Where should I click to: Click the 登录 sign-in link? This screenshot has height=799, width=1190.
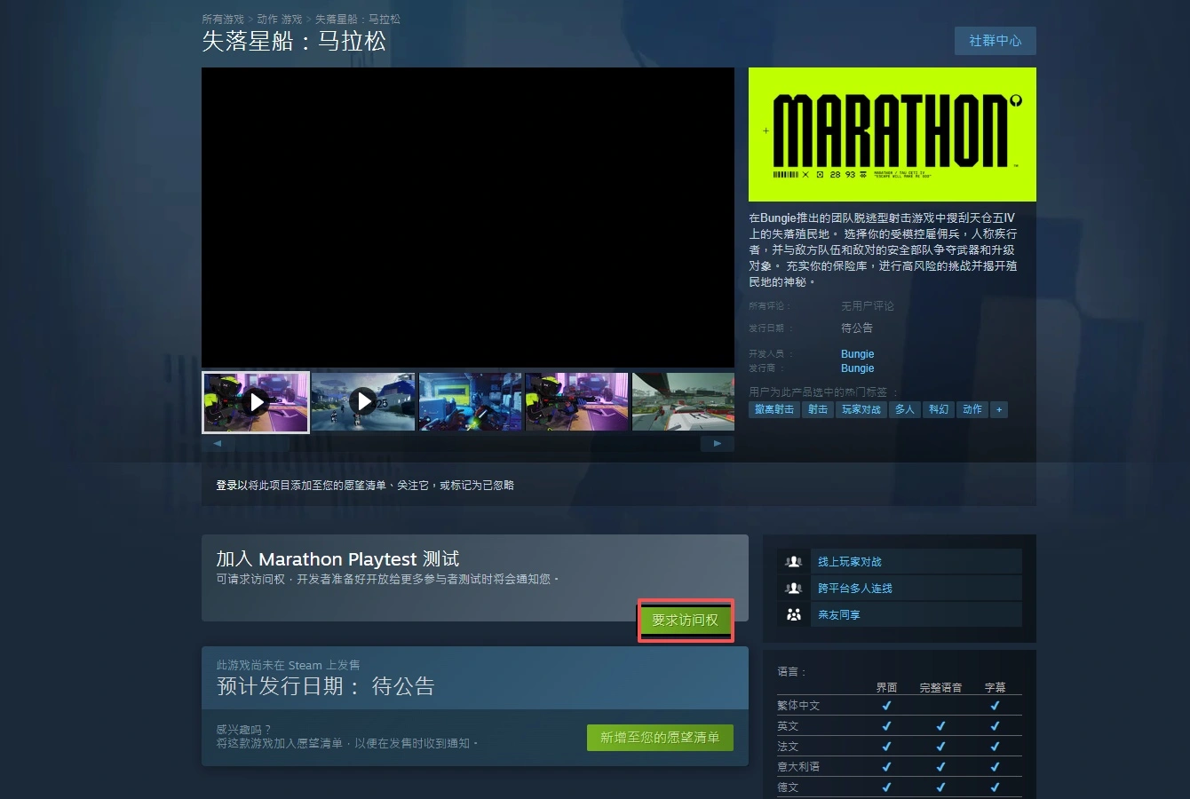coord(226,486)
